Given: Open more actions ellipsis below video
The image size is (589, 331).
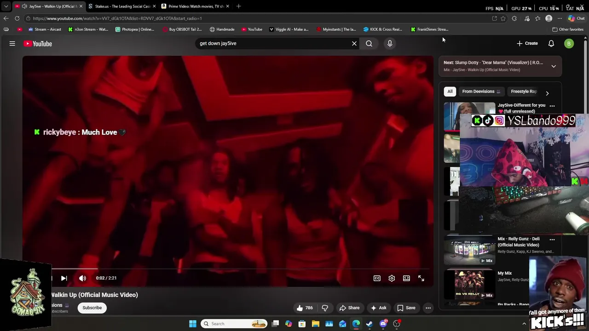Looking at the screenshot, I should (x=428, y=308).
